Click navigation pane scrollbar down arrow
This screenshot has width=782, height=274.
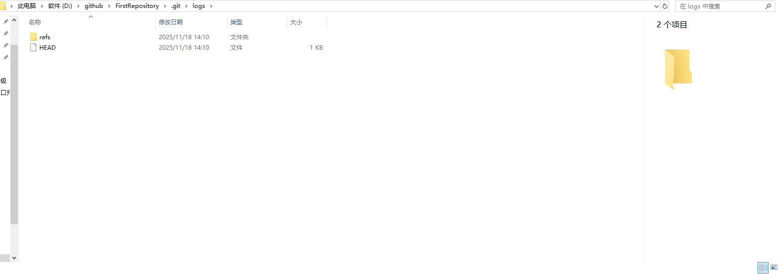[14, 258]
